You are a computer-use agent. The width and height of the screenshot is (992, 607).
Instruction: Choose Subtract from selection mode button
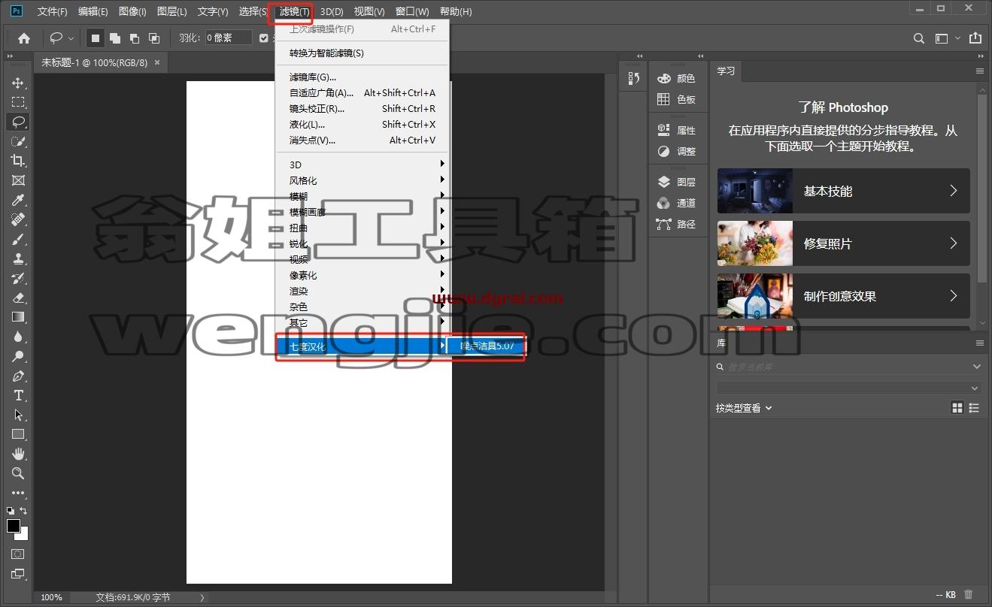[134, 38]
